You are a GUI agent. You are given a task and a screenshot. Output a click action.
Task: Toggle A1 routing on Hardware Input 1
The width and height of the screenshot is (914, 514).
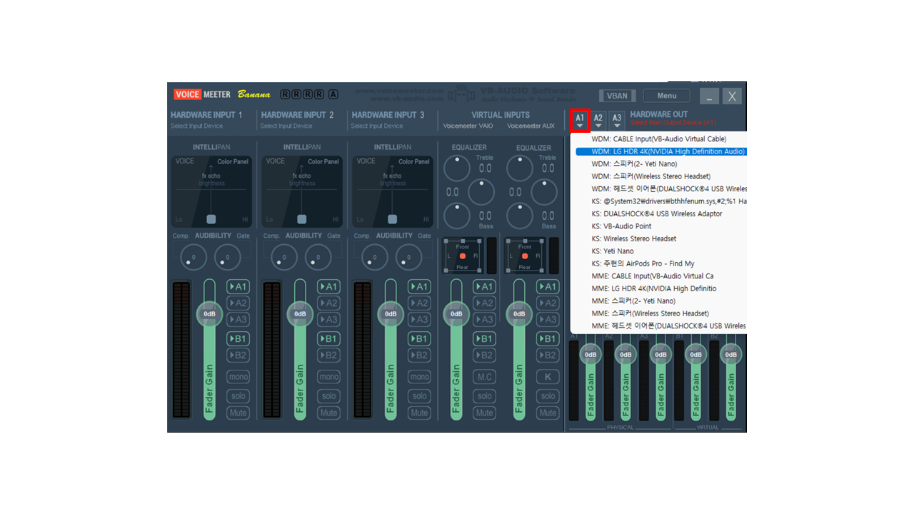238,286
